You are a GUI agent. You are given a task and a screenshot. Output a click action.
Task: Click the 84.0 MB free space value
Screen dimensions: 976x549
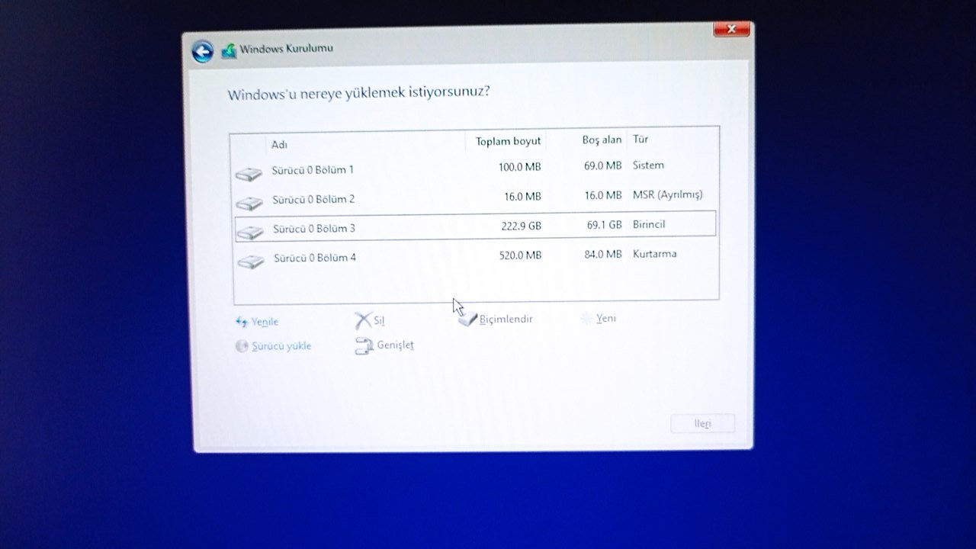click(x=603, y=255)
